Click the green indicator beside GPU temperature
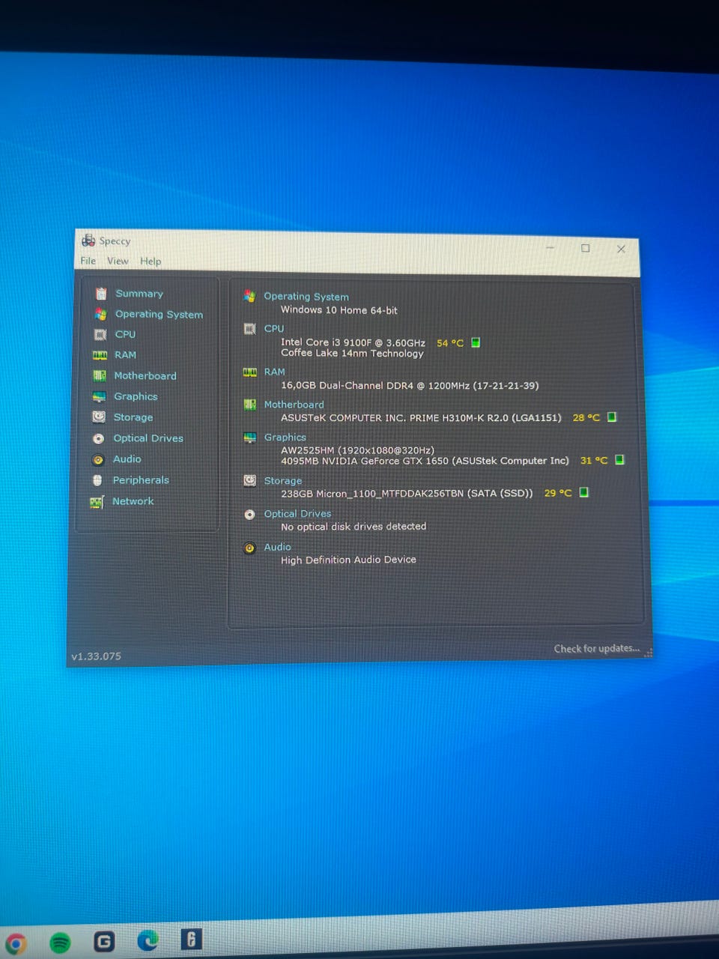Viewport: 719px width, 959px height. [x=619, y=459]
